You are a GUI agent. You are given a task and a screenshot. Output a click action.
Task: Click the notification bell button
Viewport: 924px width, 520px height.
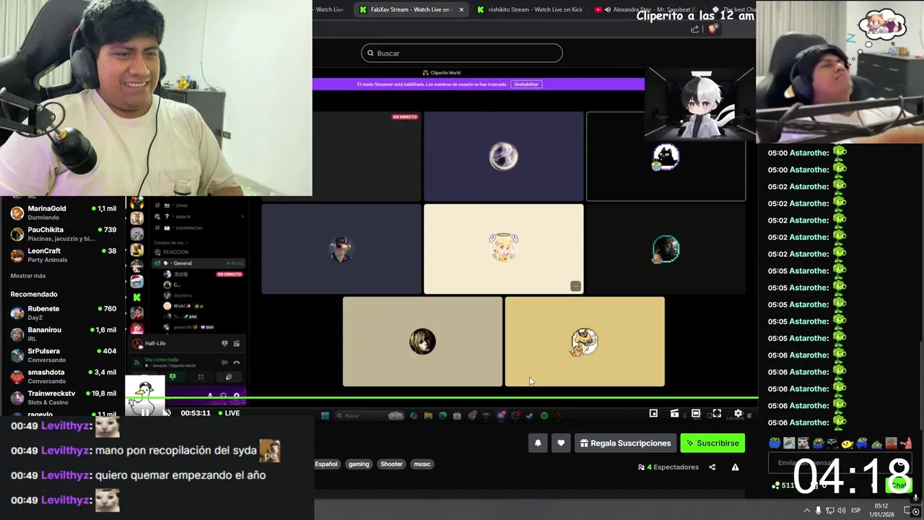pyautogui.click(x=538, y=443)
